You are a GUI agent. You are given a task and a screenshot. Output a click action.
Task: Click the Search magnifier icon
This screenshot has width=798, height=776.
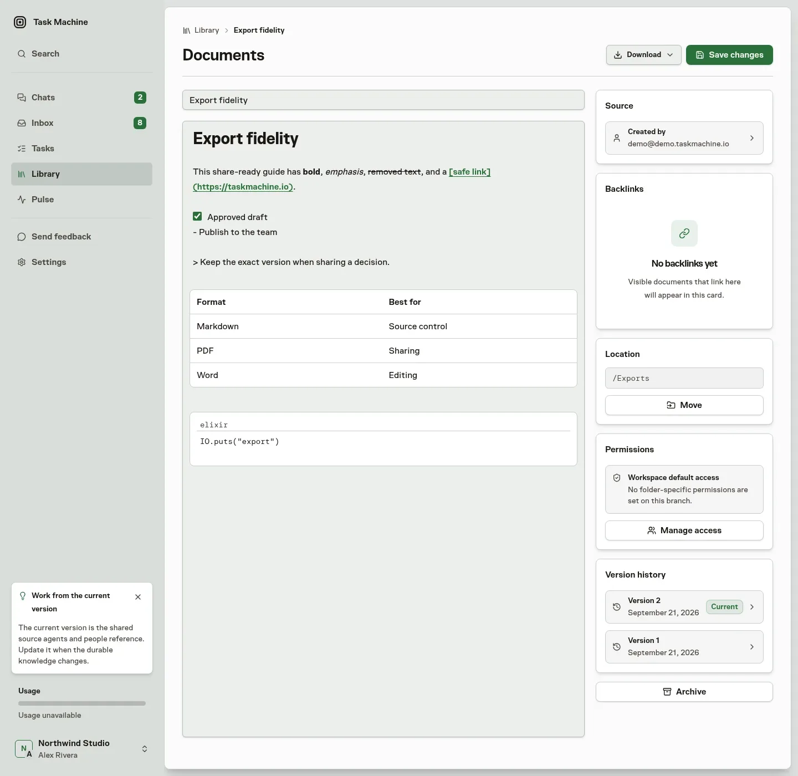(22, 54)
